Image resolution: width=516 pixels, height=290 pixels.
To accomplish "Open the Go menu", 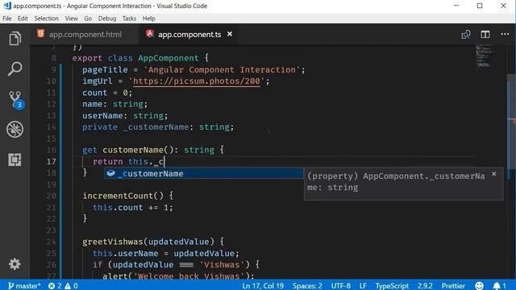I will coord(88,19).
